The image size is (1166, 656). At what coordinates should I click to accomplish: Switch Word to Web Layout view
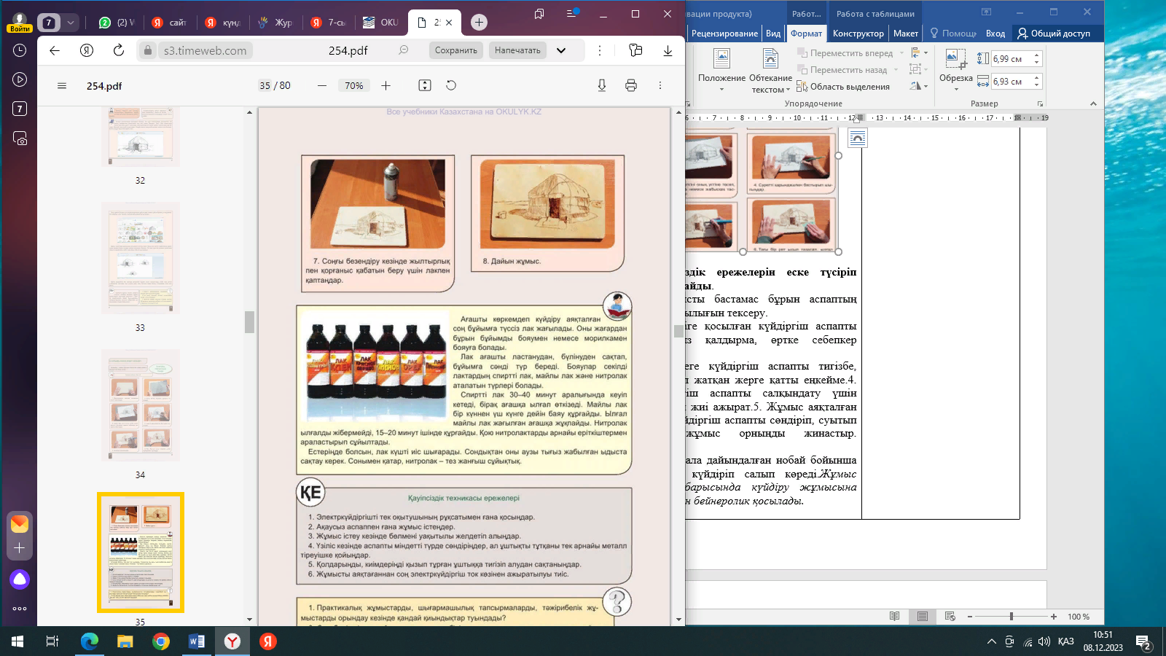coord(950,616)
